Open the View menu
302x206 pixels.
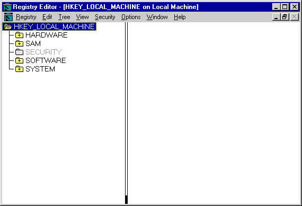click(x=82, y=17)
